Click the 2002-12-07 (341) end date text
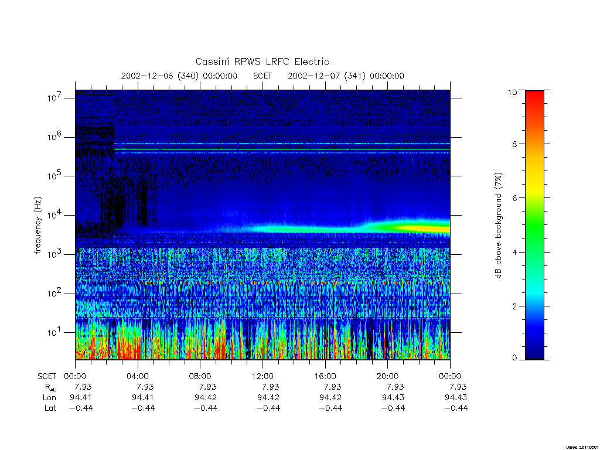Image resolution: width=600 pixels, height=450 pixels. pos(326,76)
